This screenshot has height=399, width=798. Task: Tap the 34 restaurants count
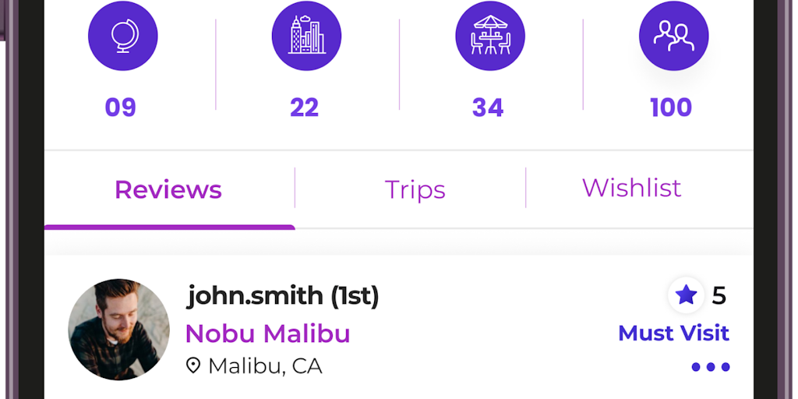coord(488,108)
